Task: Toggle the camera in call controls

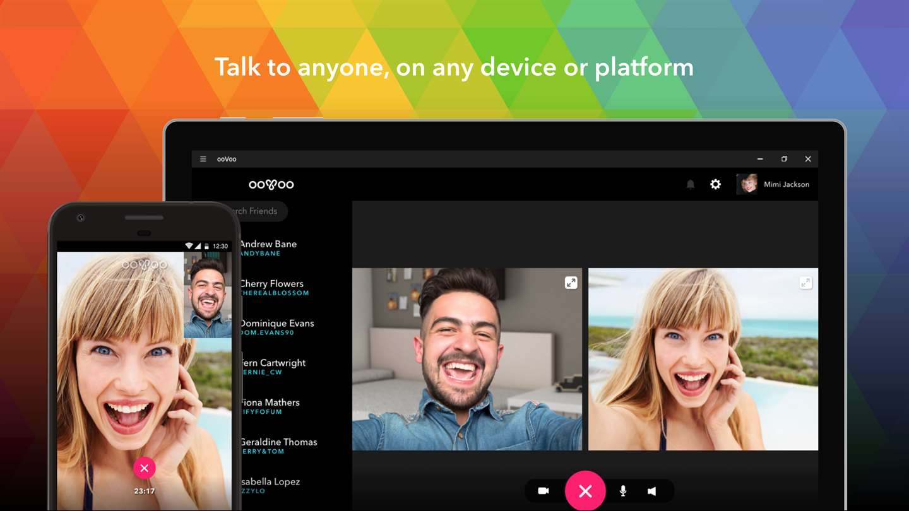Action: click(544, 491)
